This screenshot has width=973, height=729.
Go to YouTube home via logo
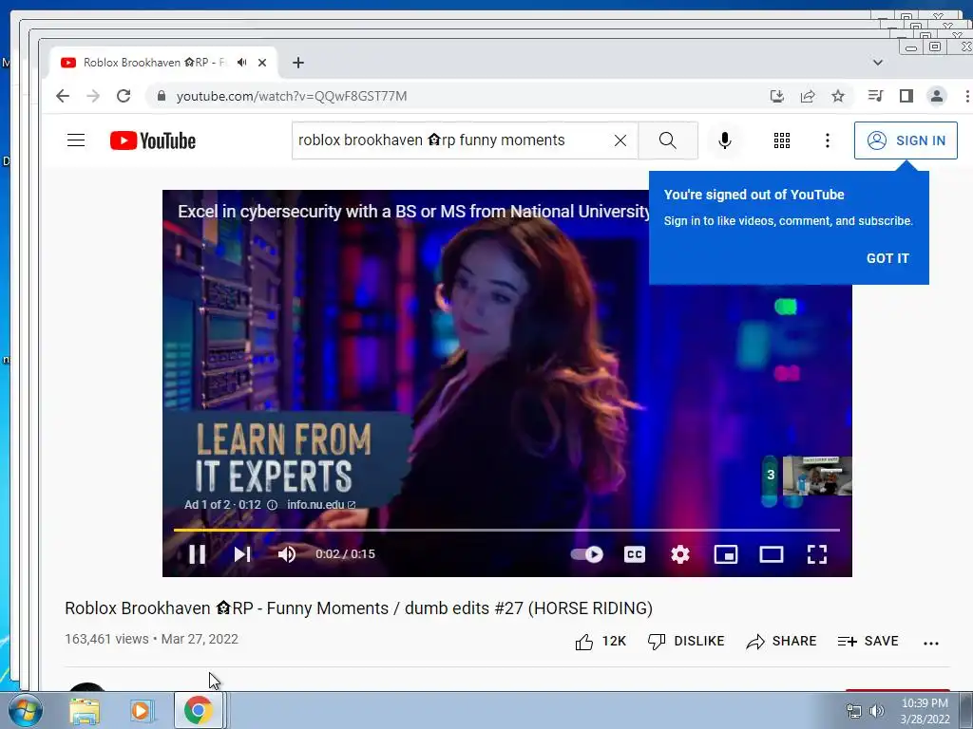tap(153, 140)
